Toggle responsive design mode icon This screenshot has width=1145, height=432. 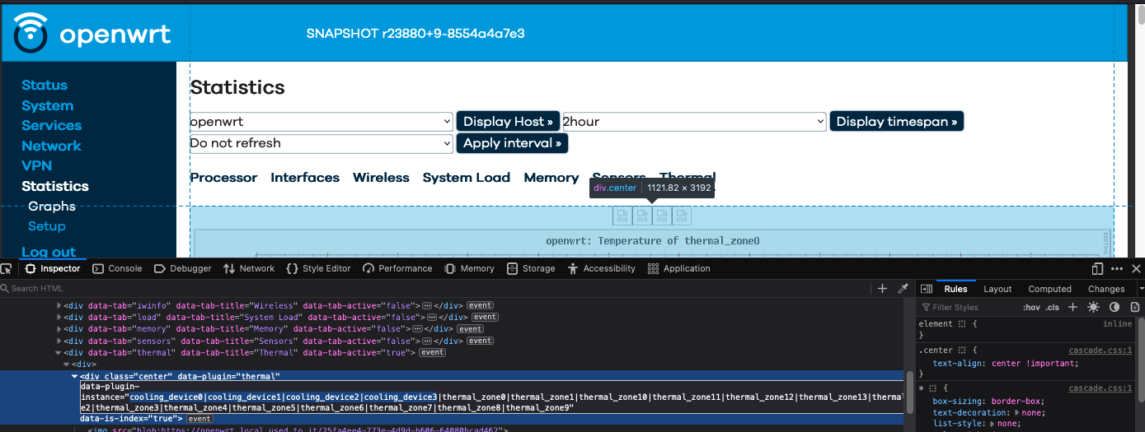pyautogui.click(x=1097, y=268)
